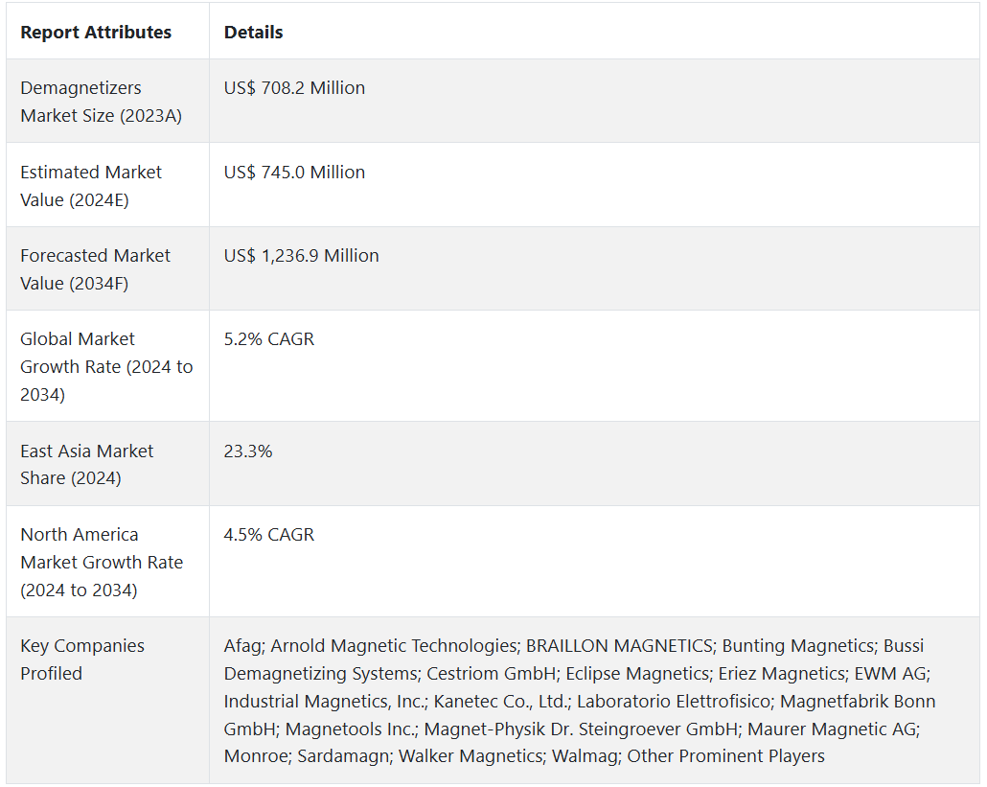Click the 'US$ 1,236.9 Million' value

(301, 256)
